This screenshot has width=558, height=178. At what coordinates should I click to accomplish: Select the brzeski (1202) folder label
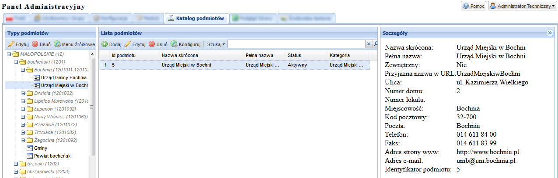(43, 164)
